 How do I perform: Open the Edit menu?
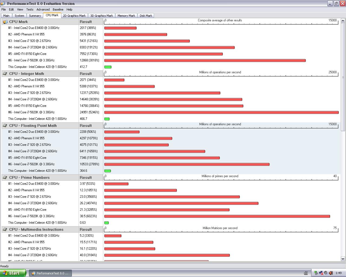(11, 9)
